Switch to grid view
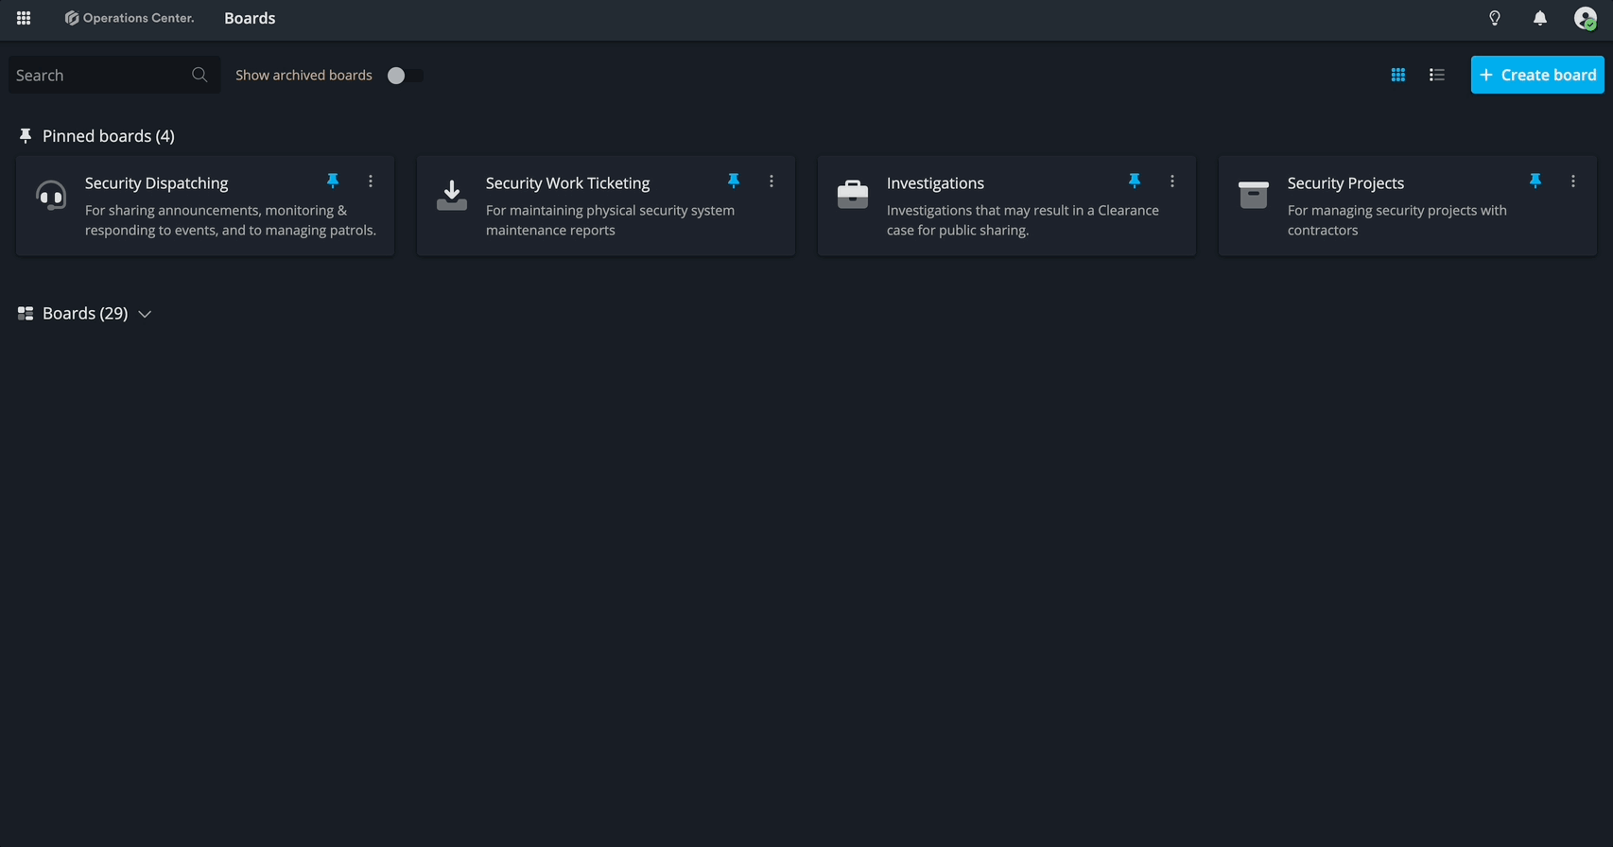1613x847 pixels. 1398,75
